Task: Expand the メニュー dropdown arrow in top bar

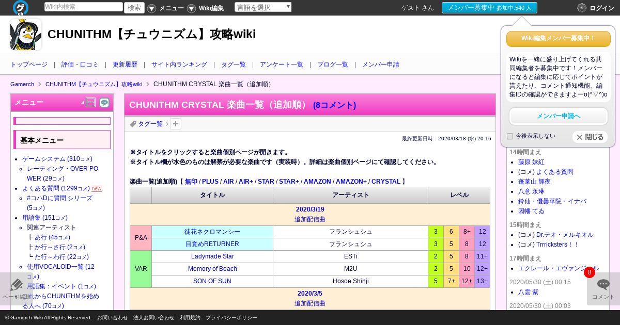Action: pos(151,8)
